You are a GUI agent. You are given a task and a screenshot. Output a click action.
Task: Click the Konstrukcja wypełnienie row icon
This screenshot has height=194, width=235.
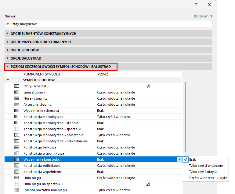pyautogui.click(x=17, y=172)
